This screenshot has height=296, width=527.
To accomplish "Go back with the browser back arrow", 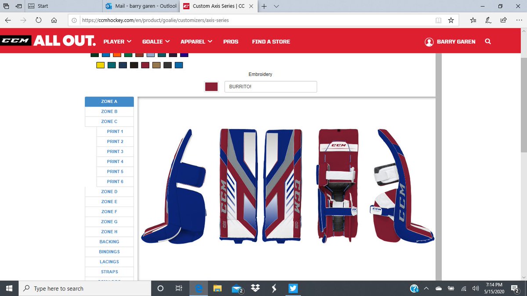I will pyautogui.click(x=8, y=20).
